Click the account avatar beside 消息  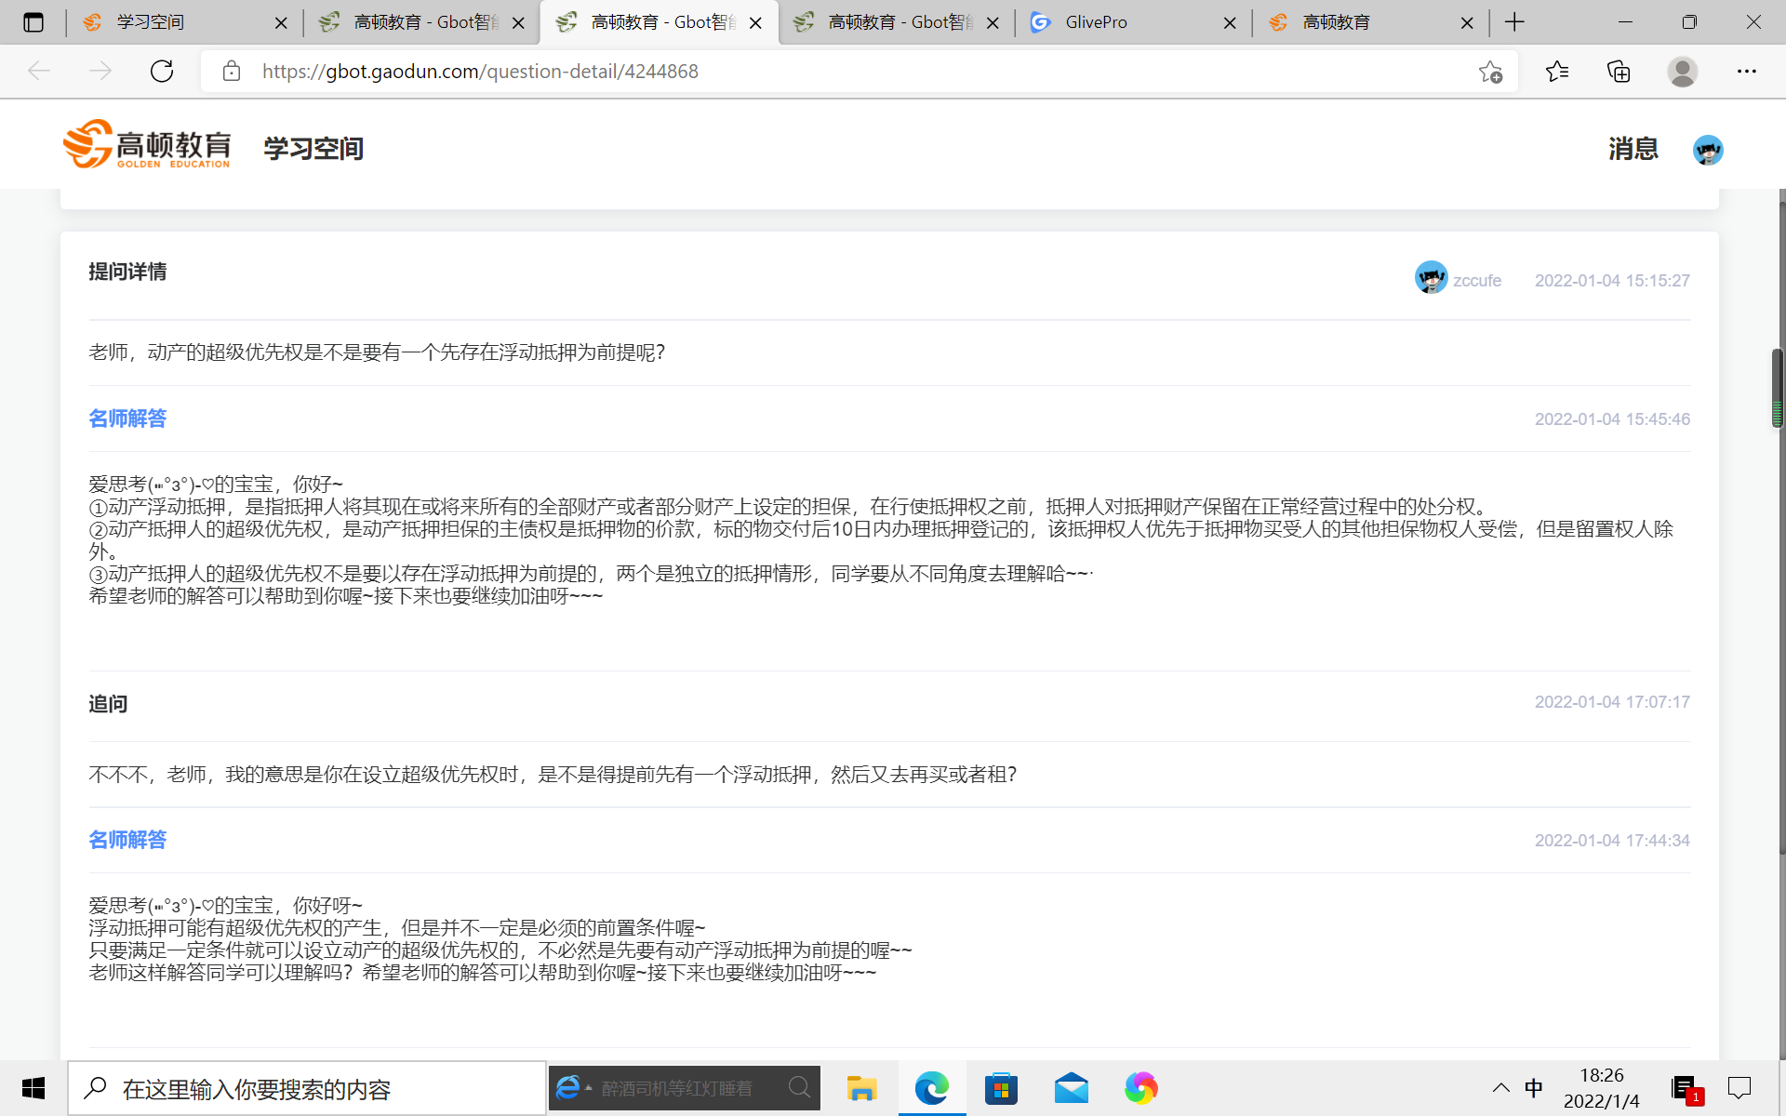click(x=1708, y=150)
